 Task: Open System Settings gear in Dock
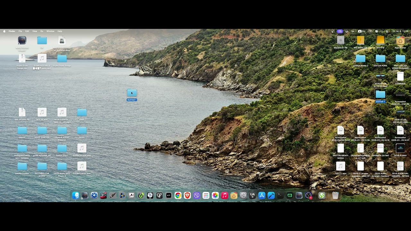(243, 195)
